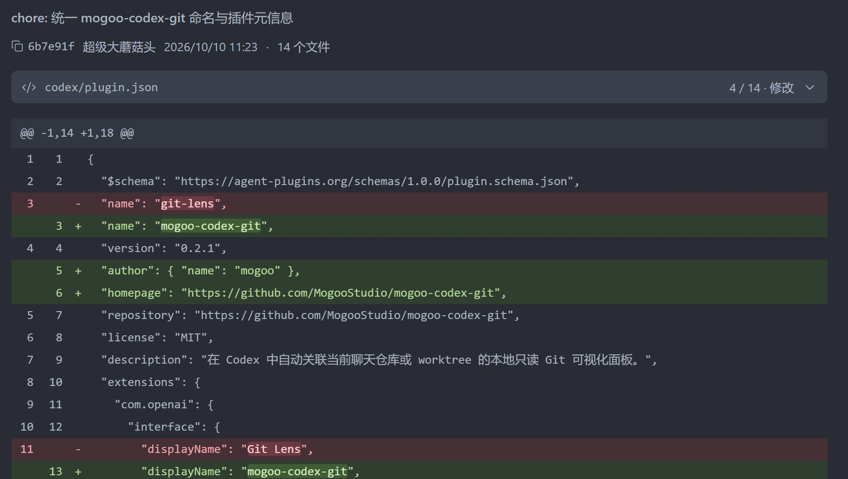Click the "repository" URL line
Screen dimensions: 848x479
click(x=419, y=315)
